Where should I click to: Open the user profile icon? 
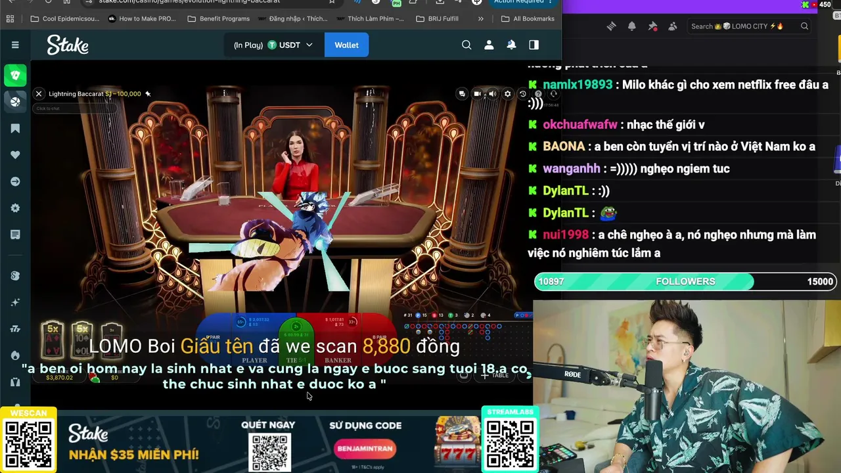[x=489, y=45]
